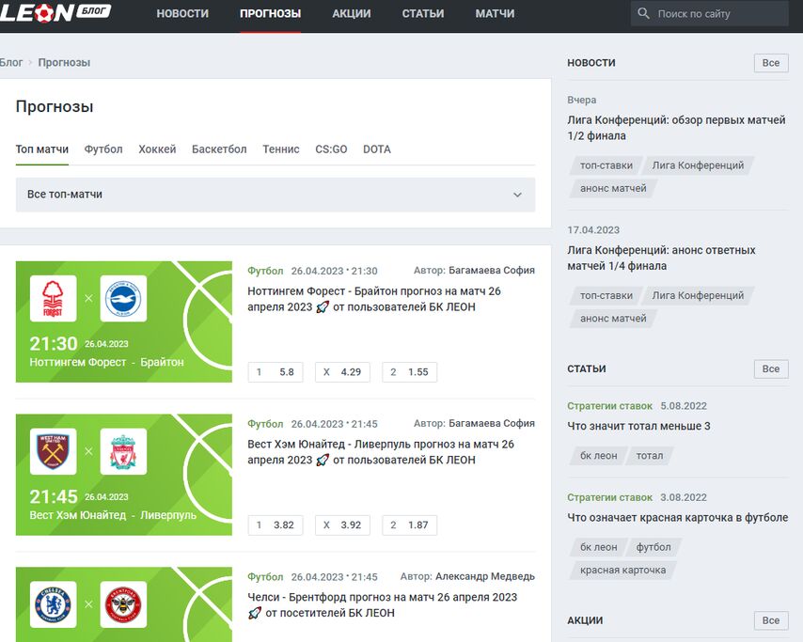Click 'Все' button in Акции section
Viewport: 803px width, 642px height.
point(771,620)
